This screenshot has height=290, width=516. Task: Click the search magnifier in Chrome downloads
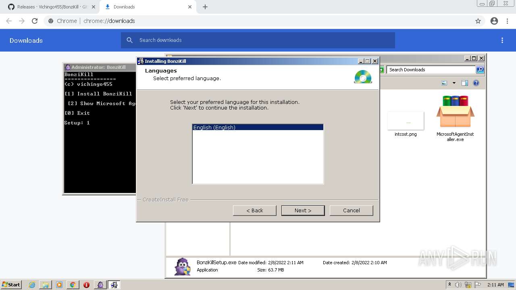click(129, 40)
